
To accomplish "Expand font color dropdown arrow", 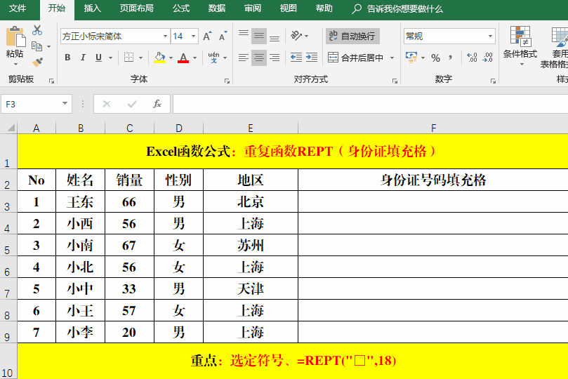I will pos(195,58).
